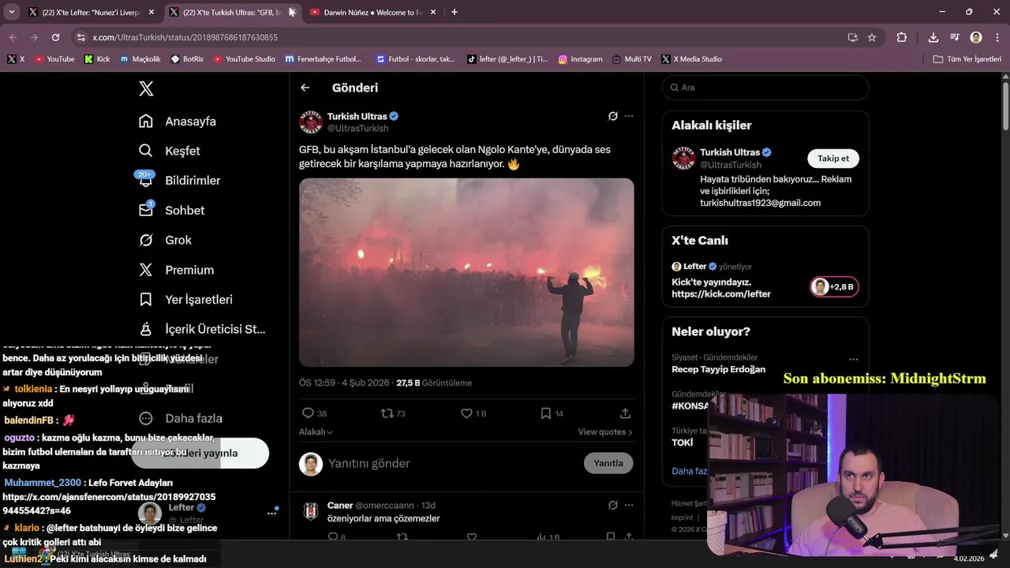Open Chrome three-dot menu
This screenshot has width=1010, height=568.
click(x=997, y=37)
